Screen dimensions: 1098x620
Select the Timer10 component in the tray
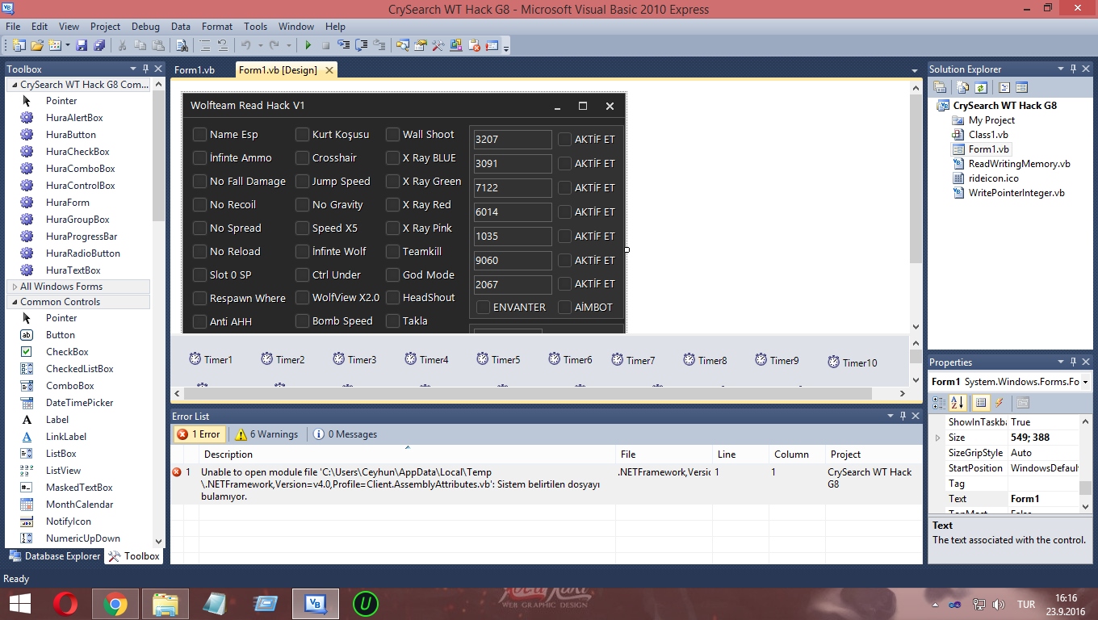tap(852, 362)
